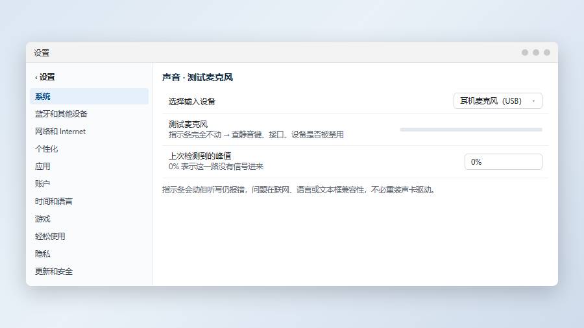Click the 选择输入设备 label

pyautogui.click(x=192, y=102)
